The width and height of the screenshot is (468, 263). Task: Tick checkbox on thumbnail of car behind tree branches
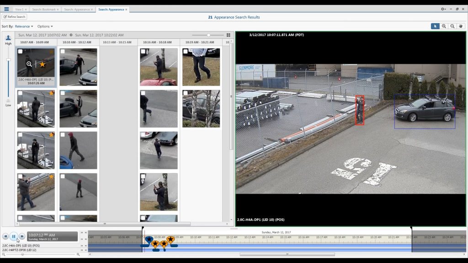click(186, 93)
